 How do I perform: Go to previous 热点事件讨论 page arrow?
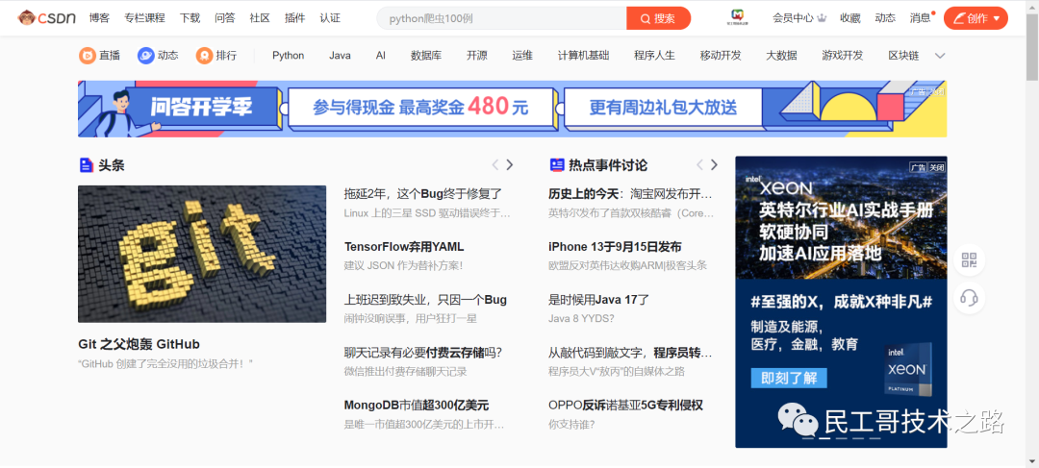pyautogui.click(x=699, y=165)
